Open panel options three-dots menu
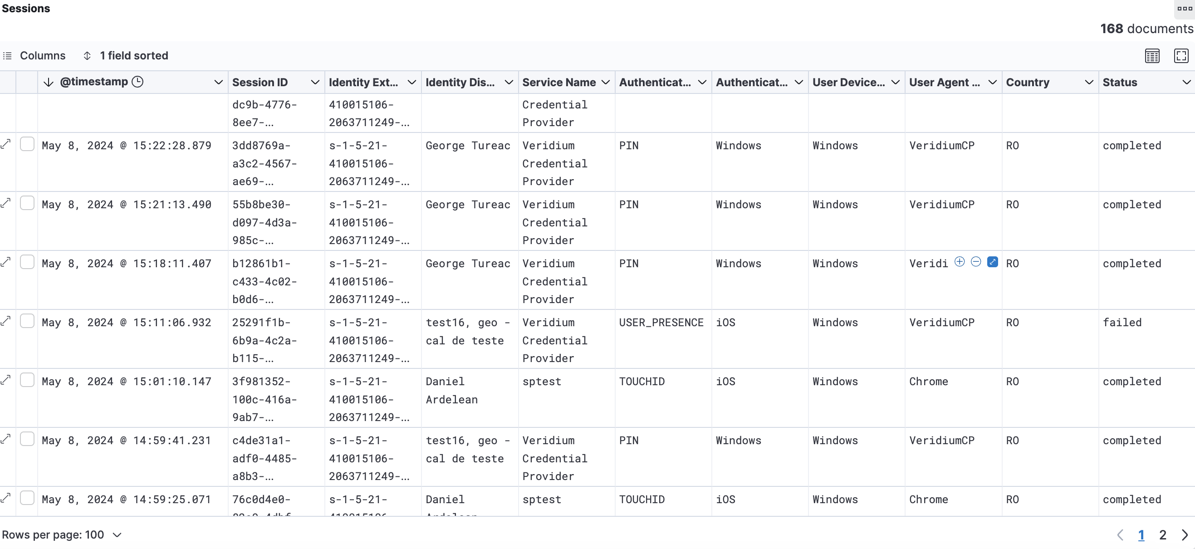The width and height of the screenshot is (1195, 549). tap(1184, 8)
